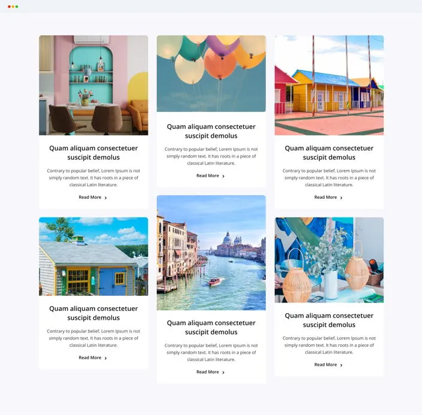Click the chevron icon next to Read More under the balloons card
This screenshot has height=415, width=422.
(223, 176)
